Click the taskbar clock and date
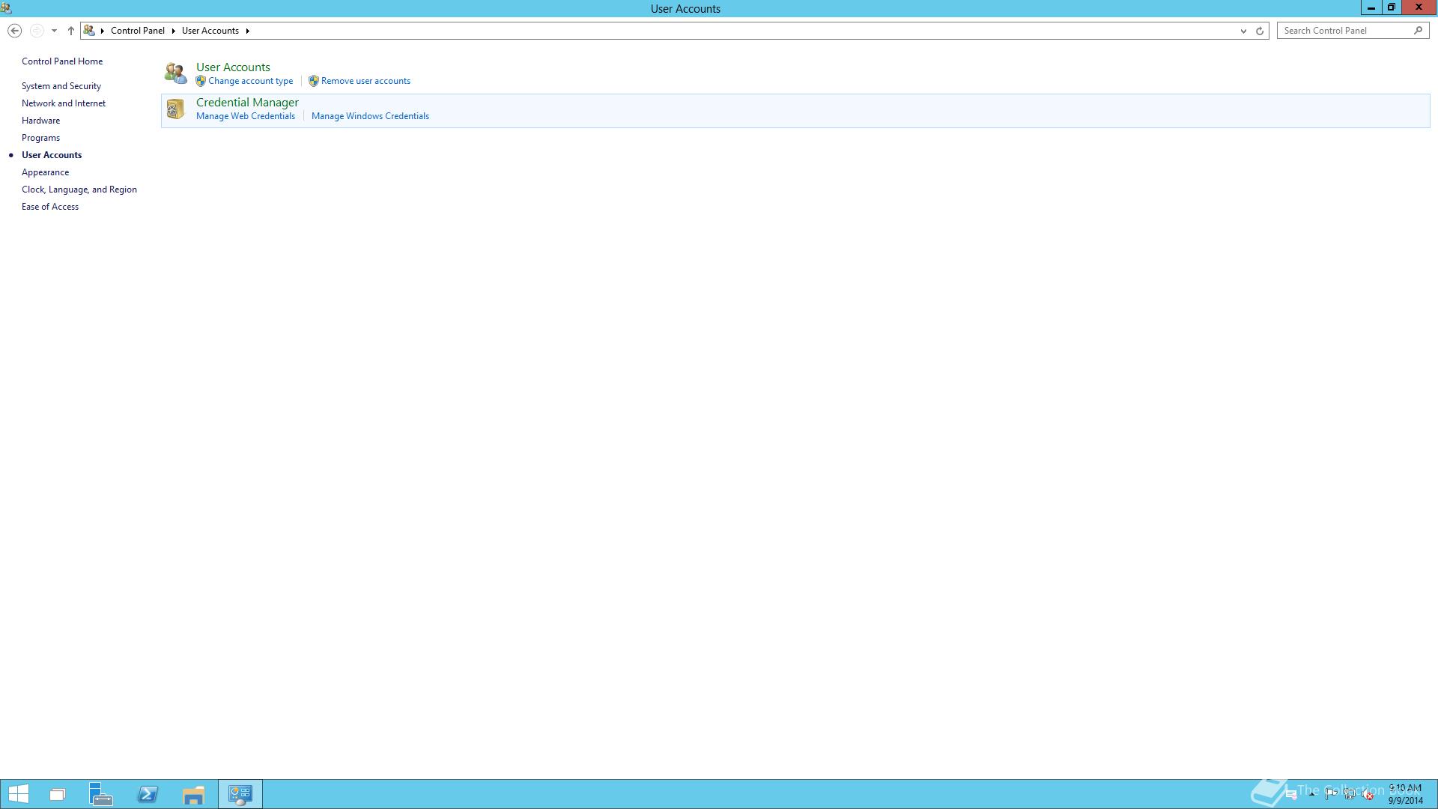Image resolution: width=1438 pixels, height=809 pixels. click(1405, 794)
